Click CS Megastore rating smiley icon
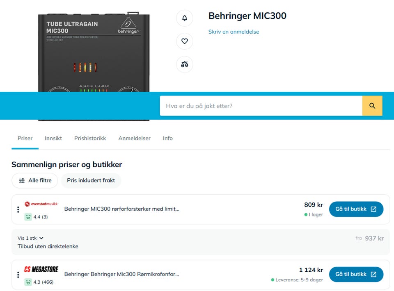This screenshot has width=394, height=291. tap(28, 282)
